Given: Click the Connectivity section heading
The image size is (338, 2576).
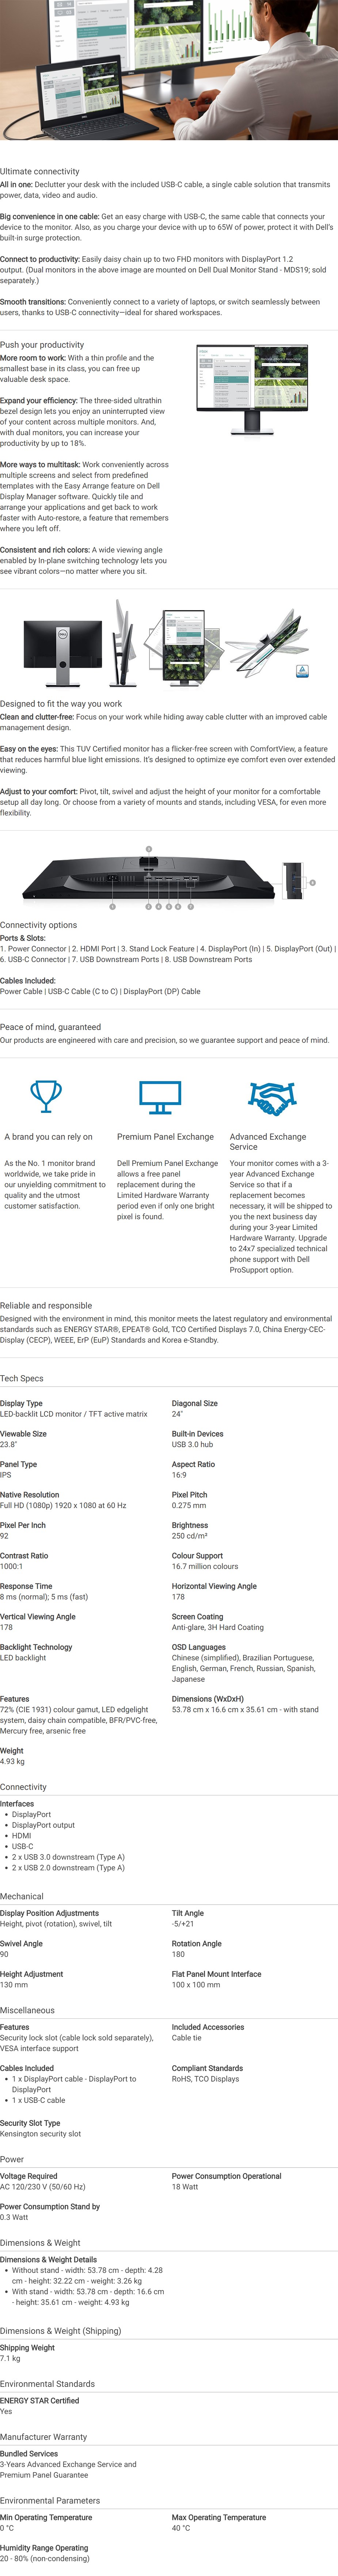Looking at the screenshot, I should pos(23,1787).
